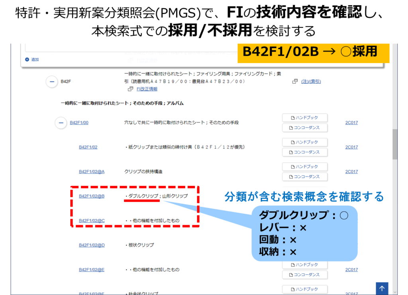Click the 2C017 theme link in the B42F1/02 row

351,147
